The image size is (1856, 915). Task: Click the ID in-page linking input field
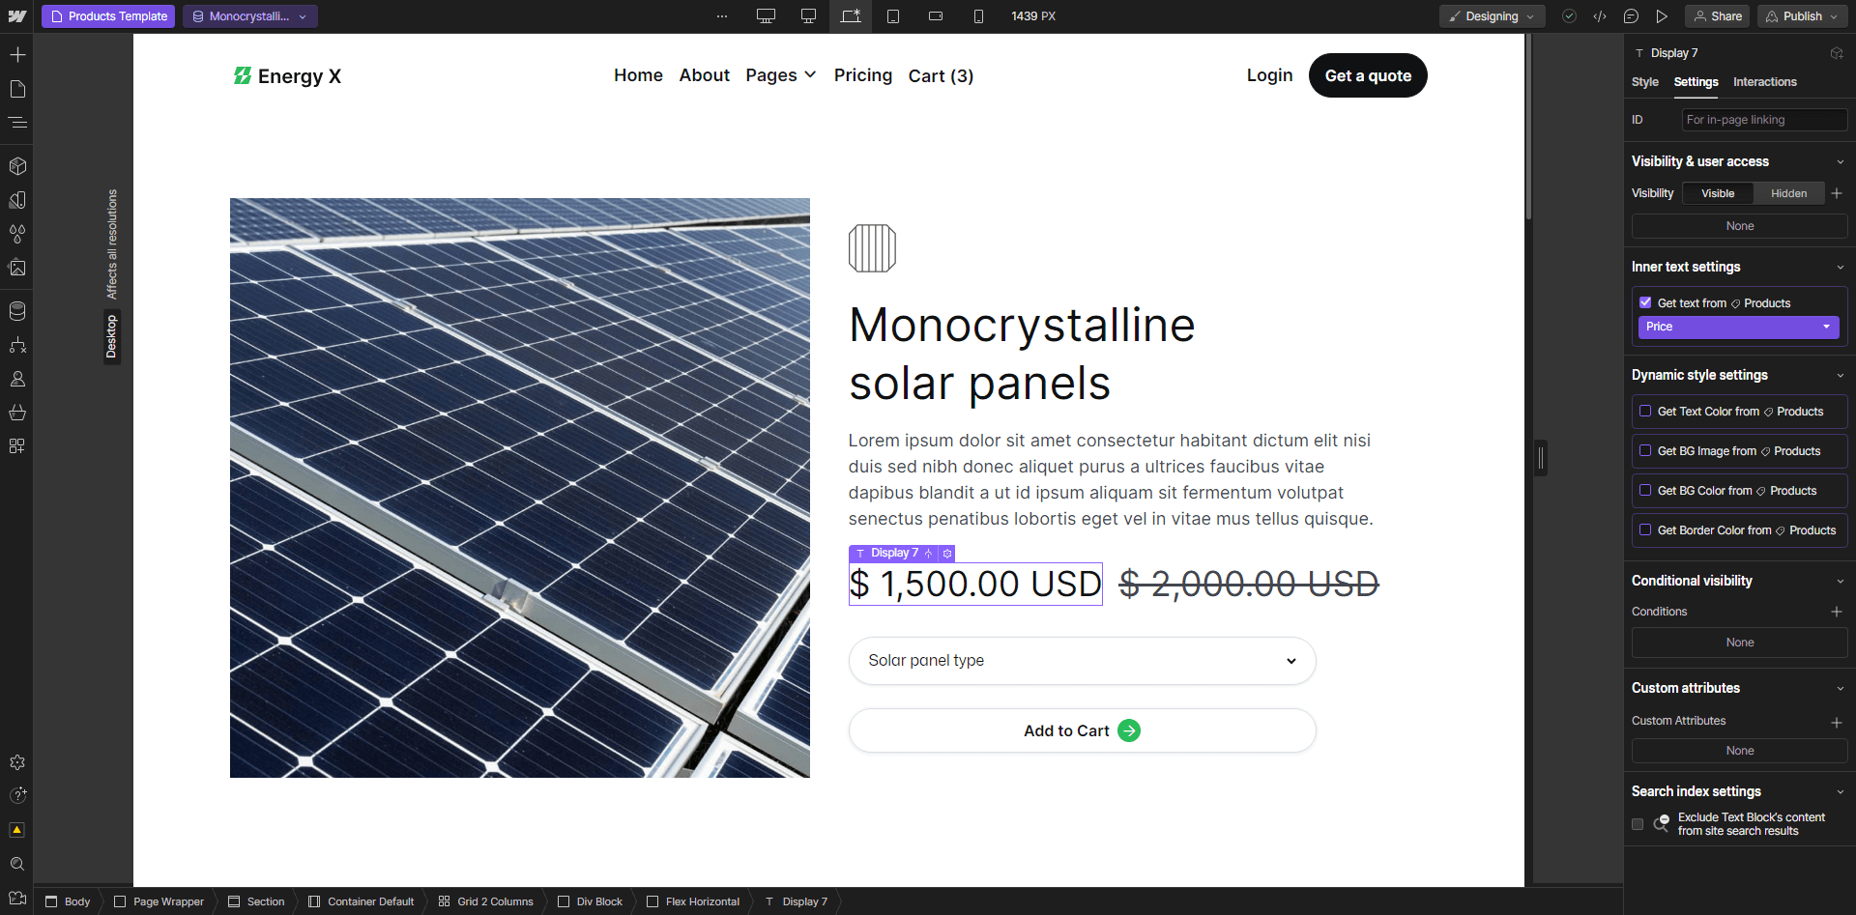coord(1763,119)
